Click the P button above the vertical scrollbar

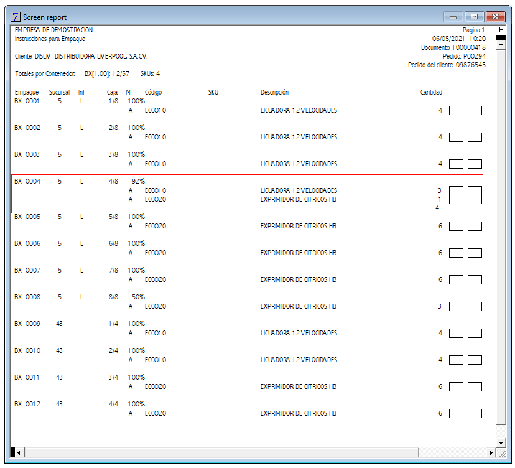click(501, 30)
